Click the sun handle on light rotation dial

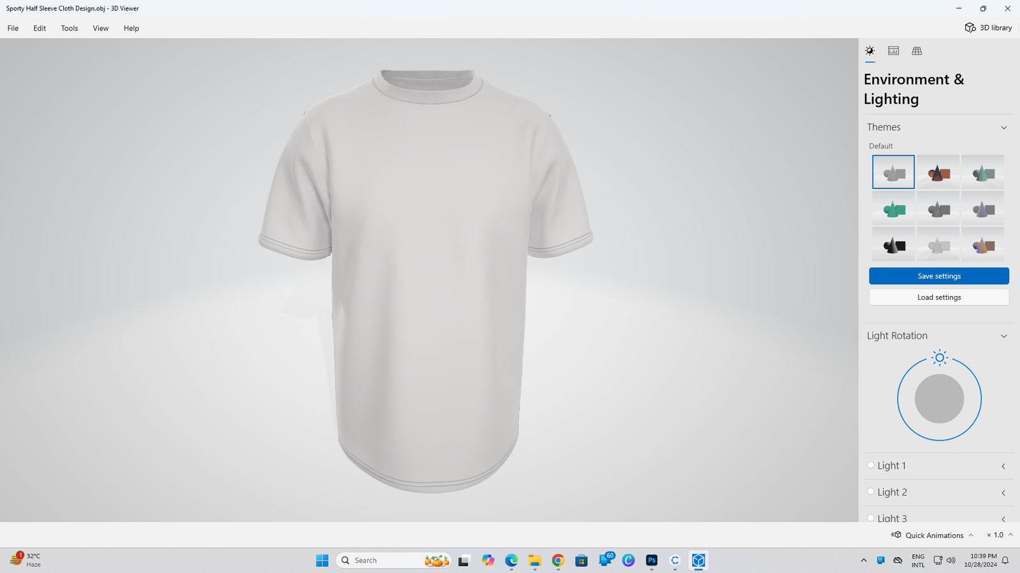click(939, 358)
